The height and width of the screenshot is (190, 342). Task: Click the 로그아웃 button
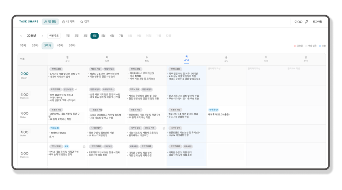point(317,22)
